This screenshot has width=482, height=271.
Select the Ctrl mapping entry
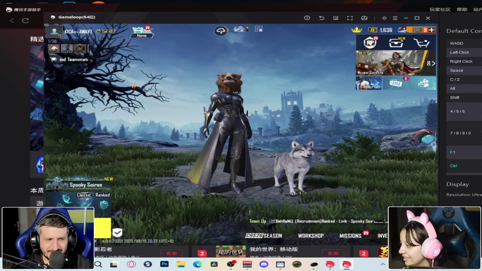pos(464,166)
